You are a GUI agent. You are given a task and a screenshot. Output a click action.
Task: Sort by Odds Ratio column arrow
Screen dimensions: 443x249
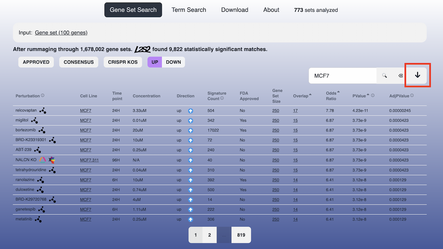pos(338,92)
